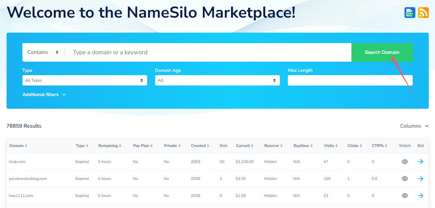Sort the table by Visits count
The height and width of the screenshot is (208, 435).
[330, 146]
